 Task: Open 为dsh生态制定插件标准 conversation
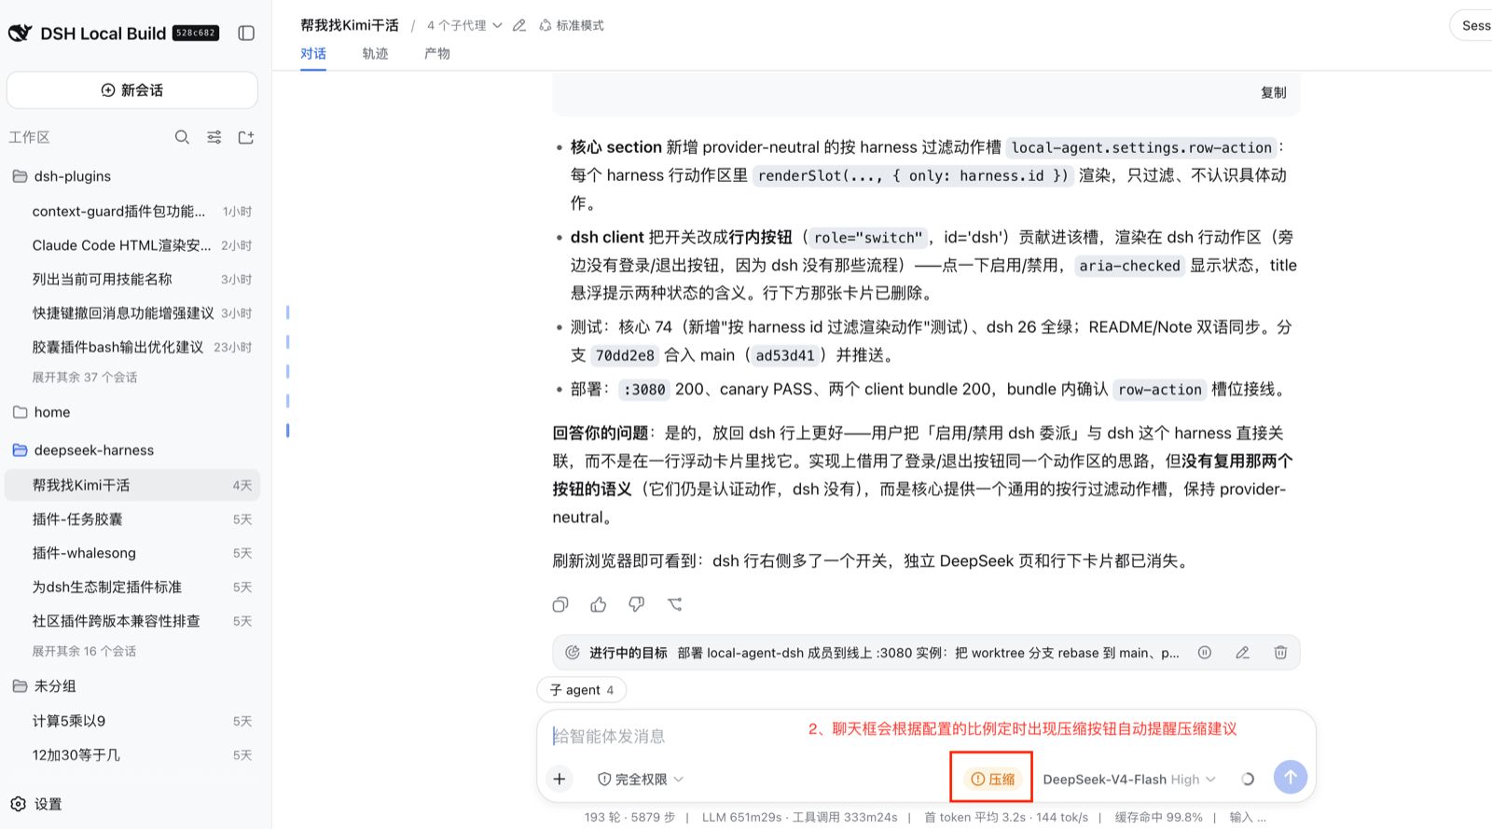point(132,587)
